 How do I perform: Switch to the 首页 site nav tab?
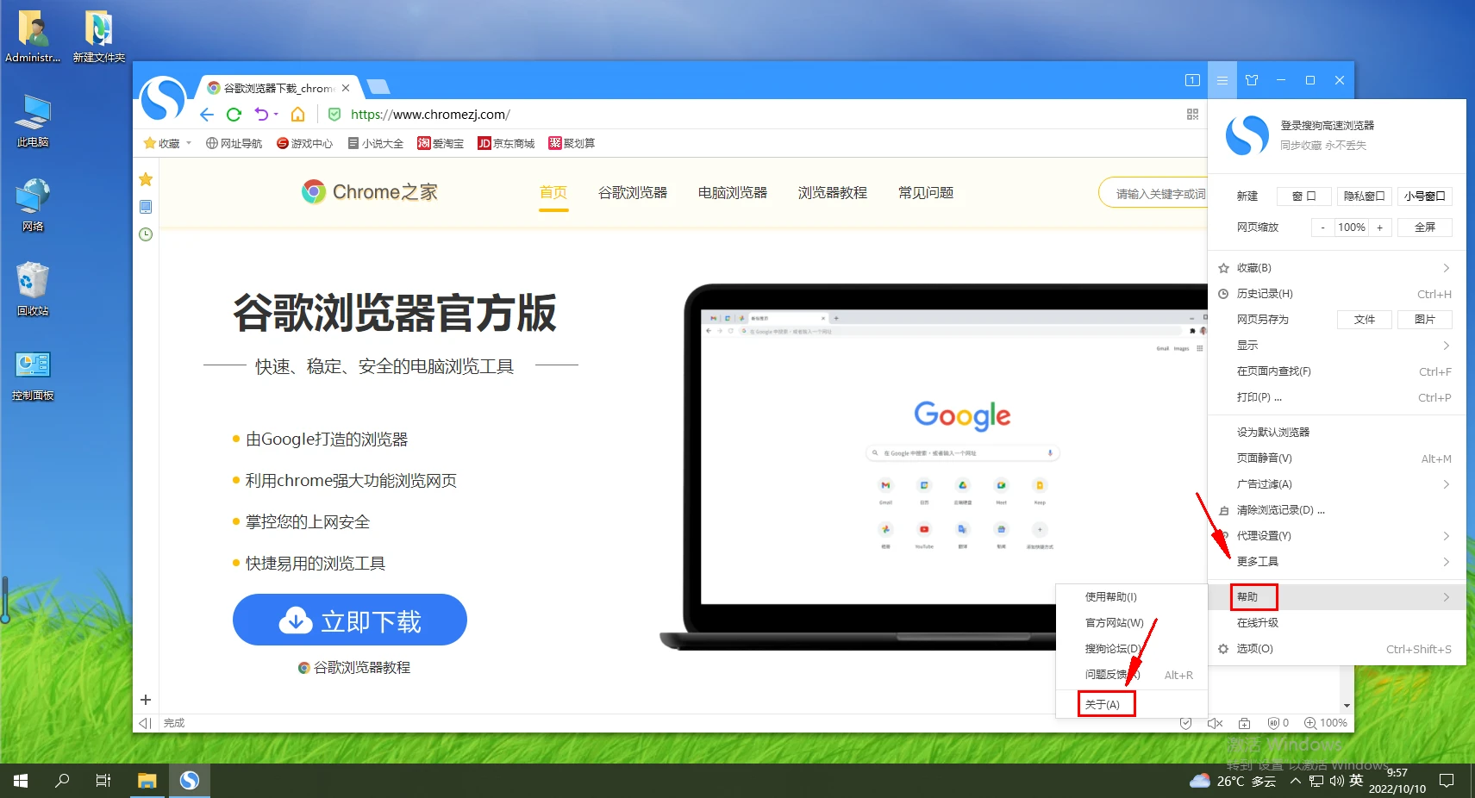click(553, 192)
